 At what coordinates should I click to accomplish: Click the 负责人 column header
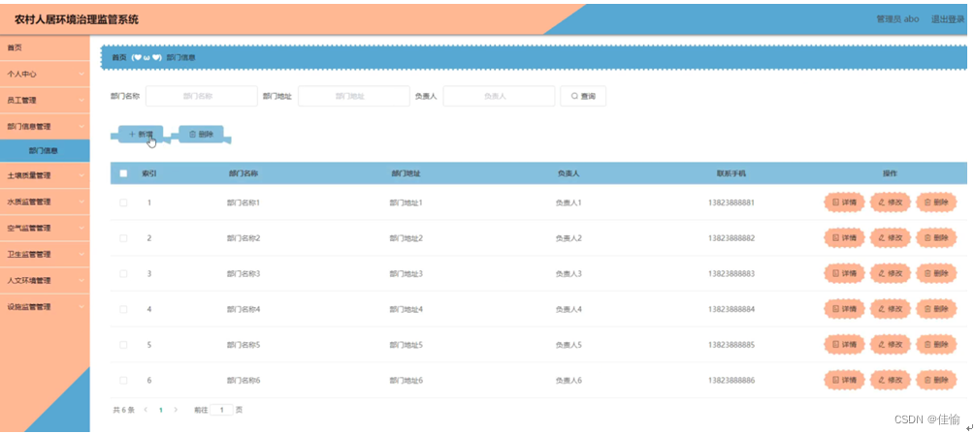[x=569, y=173]
